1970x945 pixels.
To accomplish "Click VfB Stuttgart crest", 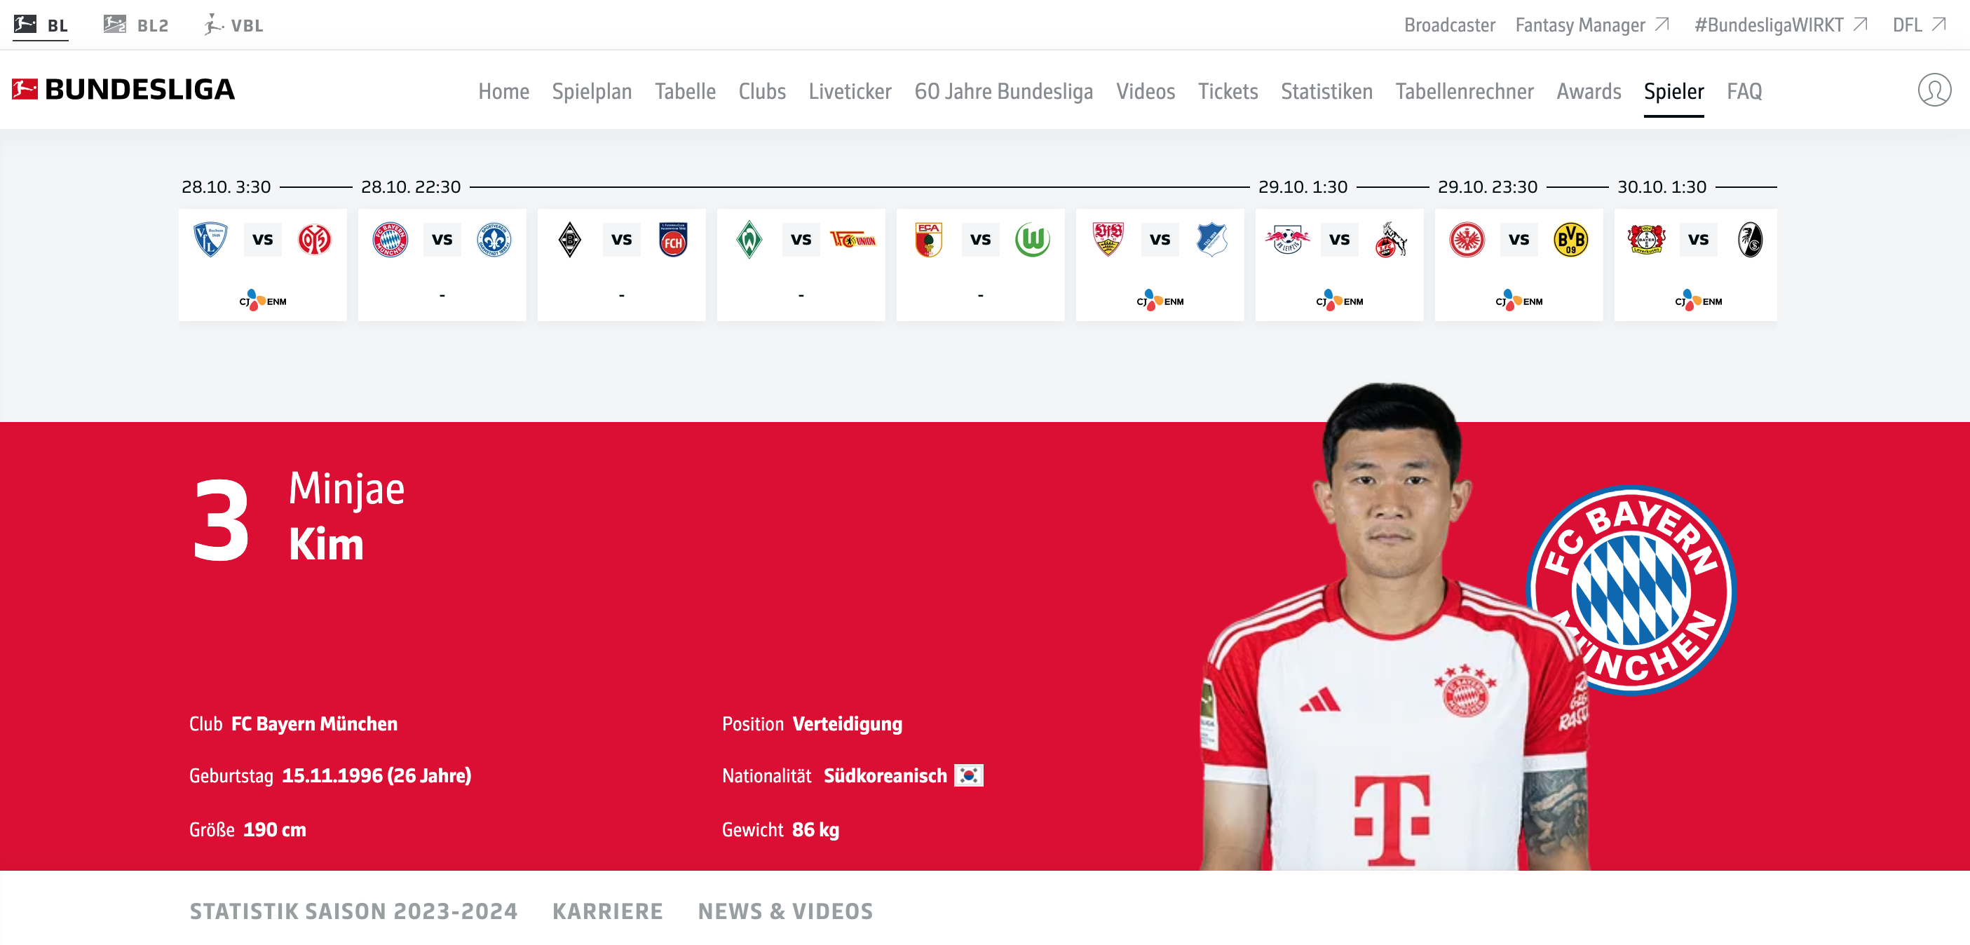I will [1108, 239].
